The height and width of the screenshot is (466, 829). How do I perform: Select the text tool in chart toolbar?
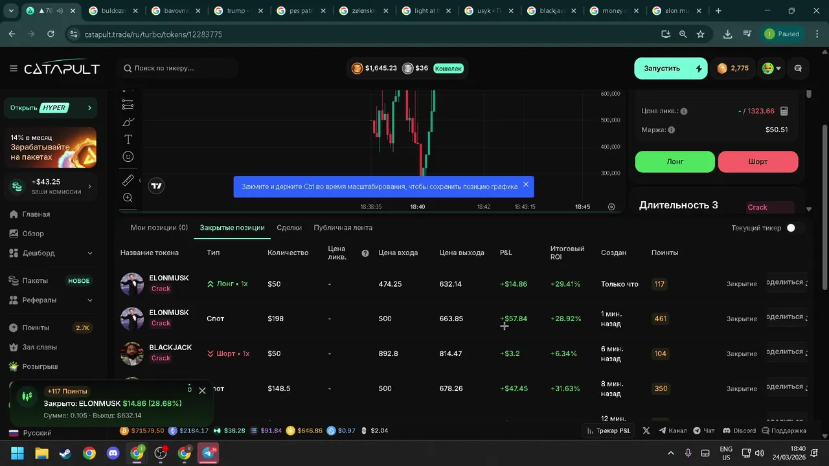tap(128, 139)
